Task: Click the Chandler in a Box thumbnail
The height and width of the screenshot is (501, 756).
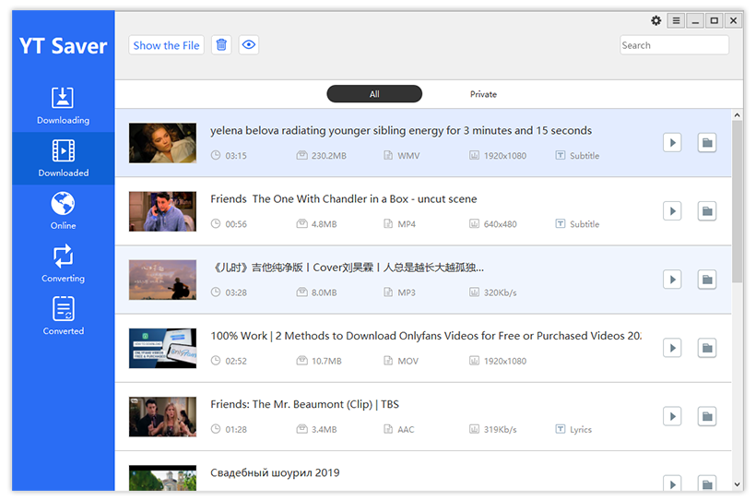Action: [x=162, y=211]
